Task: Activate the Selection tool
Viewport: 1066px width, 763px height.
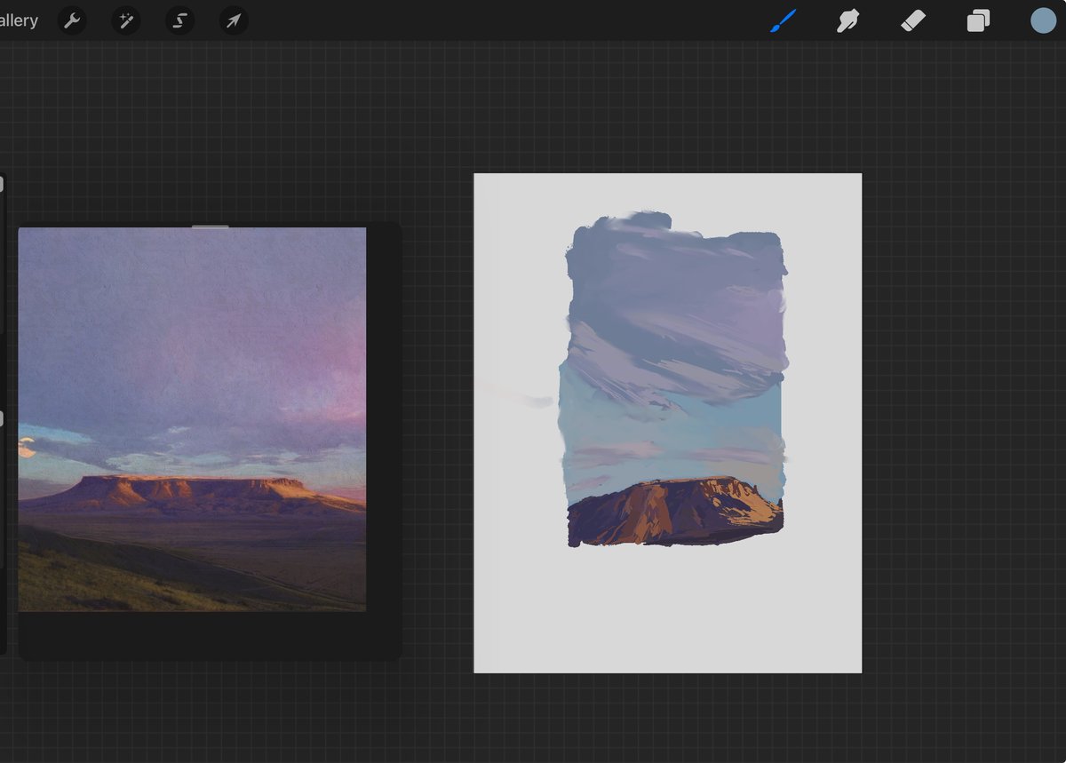Action: pyautogui.click(x=179, y=20)
